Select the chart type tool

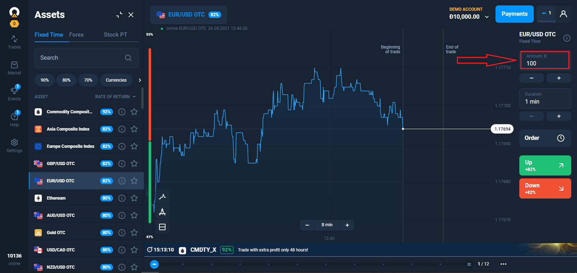162,197
